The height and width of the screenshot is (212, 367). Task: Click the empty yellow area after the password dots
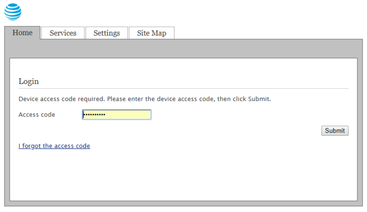point(127,114)
